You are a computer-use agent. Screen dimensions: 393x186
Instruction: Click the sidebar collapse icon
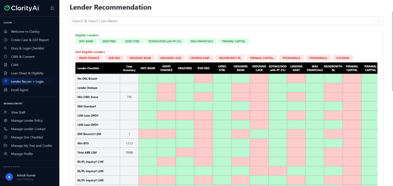point(52,8)
